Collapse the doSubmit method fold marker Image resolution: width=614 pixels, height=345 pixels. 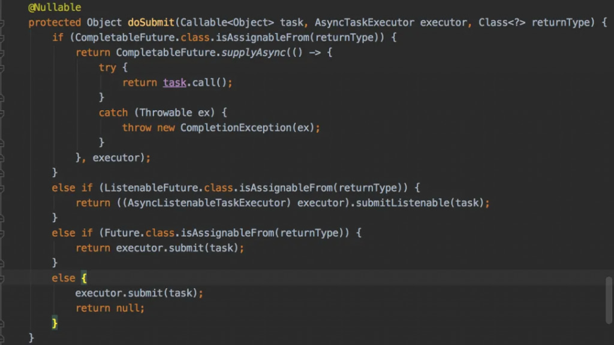[2, 23]
